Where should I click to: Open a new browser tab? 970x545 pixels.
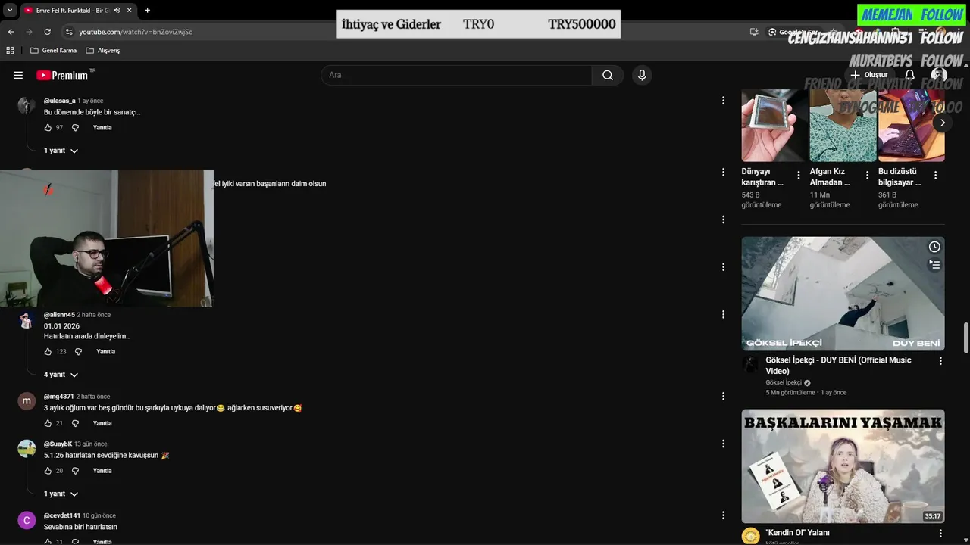click(x=147, y=11)
